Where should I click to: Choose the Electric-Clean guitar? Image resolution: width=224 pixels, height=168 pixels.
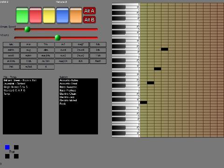(68, 94)
